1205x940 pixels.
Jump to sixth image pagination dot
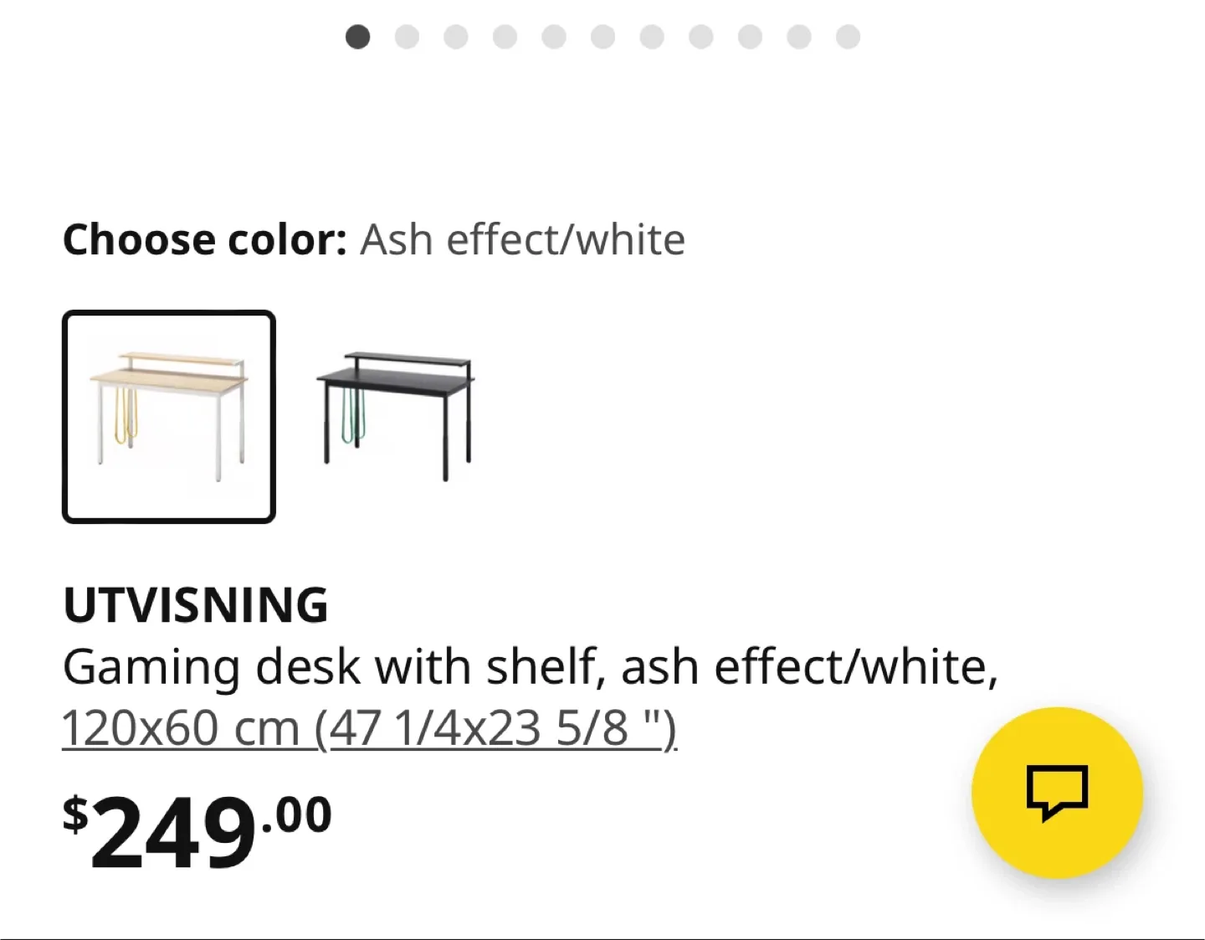pos(602,37)
